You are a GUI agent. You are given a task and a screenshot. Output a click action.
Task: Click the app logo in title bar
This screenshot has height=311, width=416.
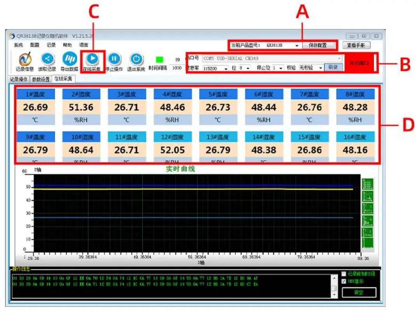(x=12, y=36)
